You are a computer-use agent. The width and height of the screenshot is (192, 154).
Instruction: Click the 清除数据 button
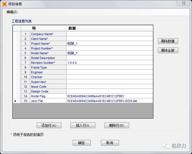(x=168, y=41)
